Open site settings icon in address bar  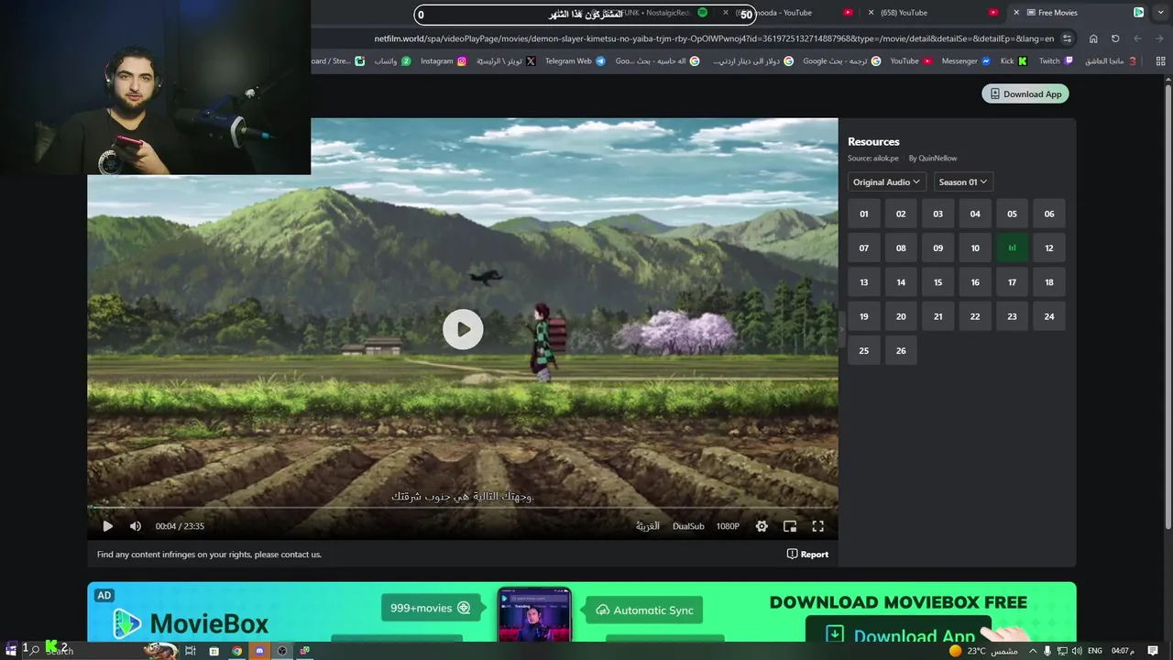[x=1067, y=38]
